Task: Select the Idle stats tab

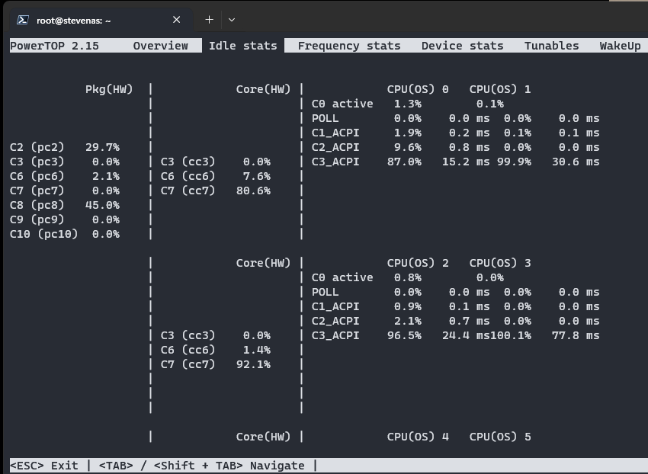Action: click(x=243, y=46)
